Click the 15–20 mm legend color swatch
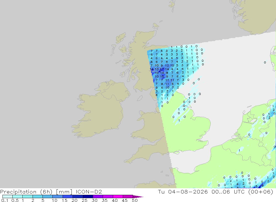The height and width of the screenshot is (202, 276). (68, 196)
